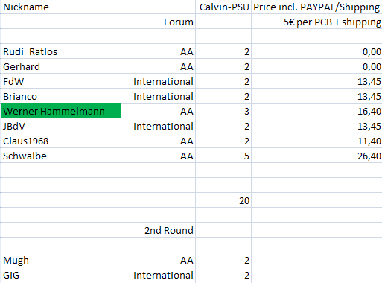
Task: Select the Gerhard name cell
Action: click(x=61, y=66)
